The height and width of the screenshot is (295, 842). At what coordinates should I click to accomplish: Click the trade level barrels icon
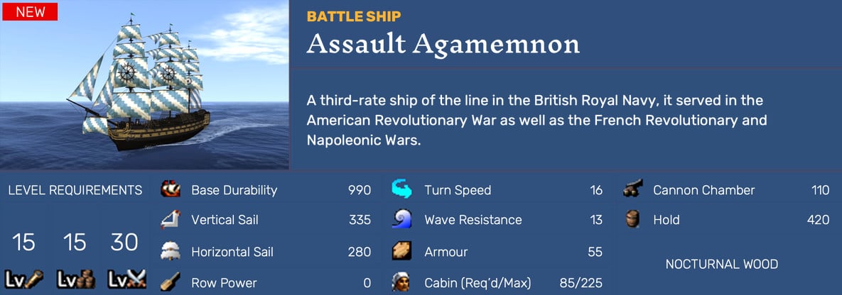tap(74, 279)
